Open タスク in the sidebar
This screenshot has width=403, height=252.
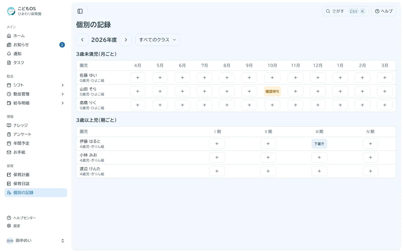tap(36, 63)
